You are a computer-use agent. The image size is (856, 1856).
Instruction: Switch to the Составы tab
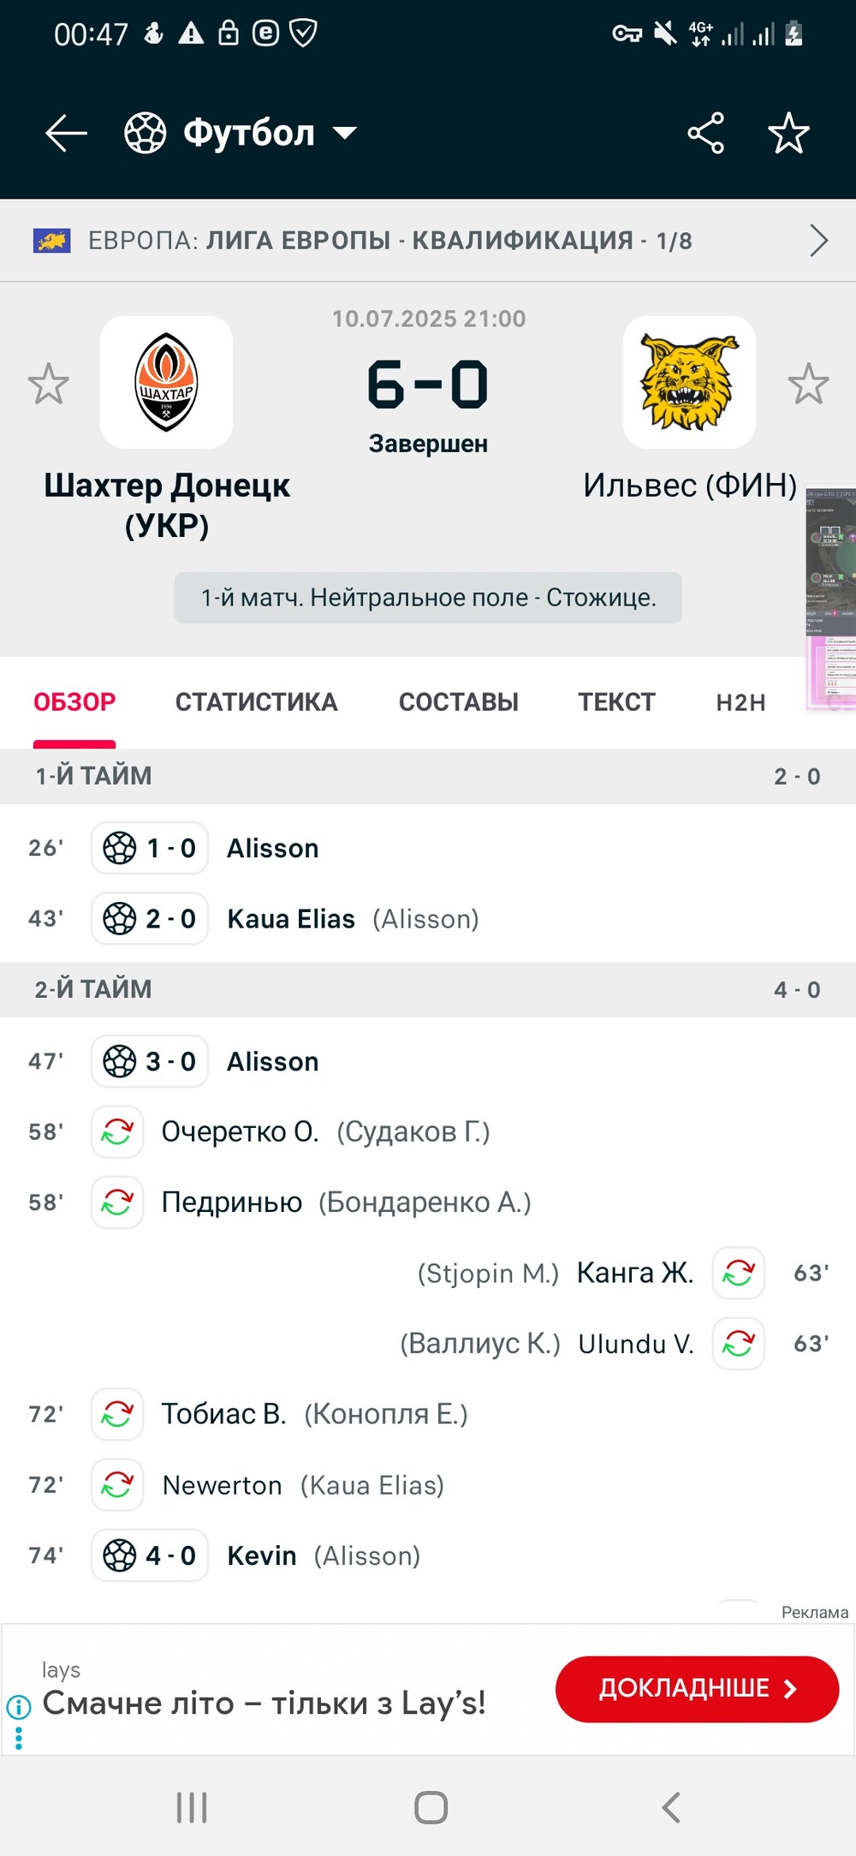(459, 702)
